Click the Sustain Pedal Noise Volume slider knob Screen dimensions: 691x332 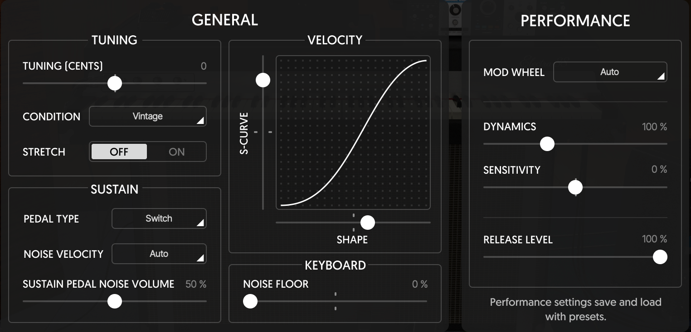click(115, 301)
